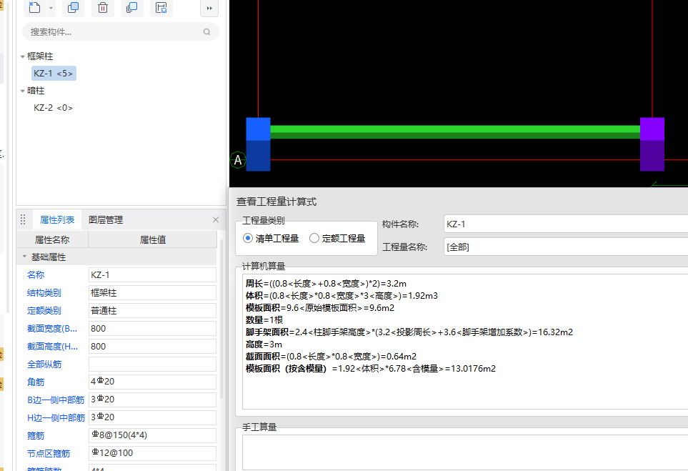
Task: Click the New component icon
Action: pos(35,7)
